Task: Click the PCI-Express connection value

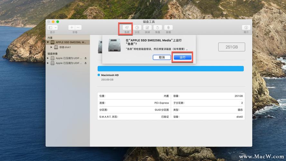Action: (161, 103)
